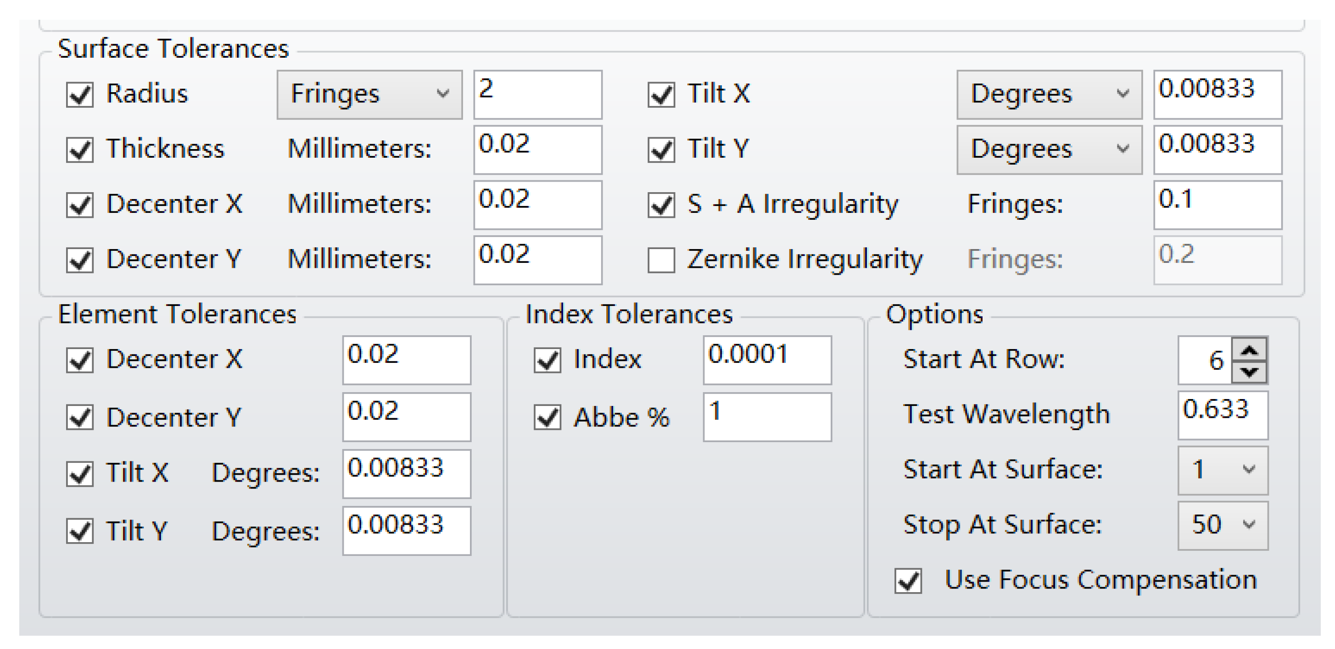
Task: Disable the S + A Irregularity checkbox
Action: pos(661,205)
